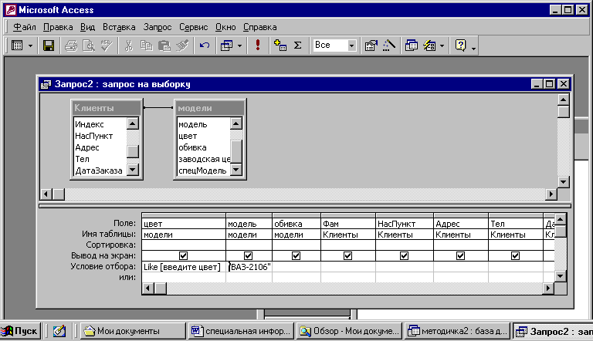
Task: Run query with red exclamation icon
Action: (x=258, y=46)
